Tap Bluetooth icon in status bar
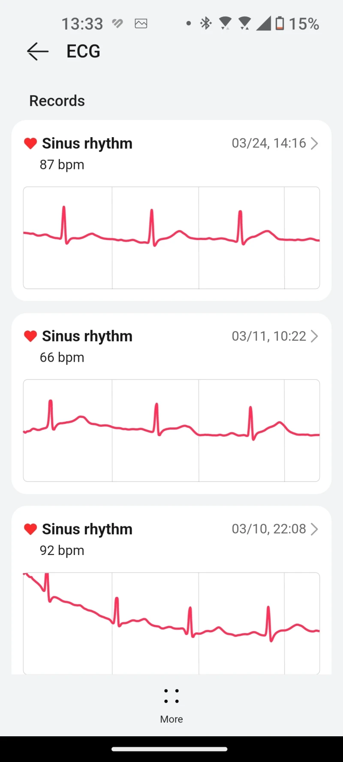 pyautogui.click(x=206, y=23)
